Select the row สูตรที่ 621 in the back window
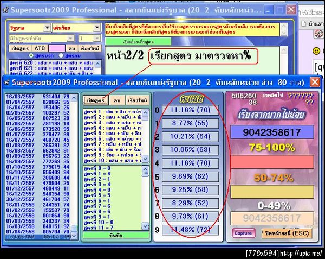The height and width of the screenshot is (259, 325). tap(51, 68)
